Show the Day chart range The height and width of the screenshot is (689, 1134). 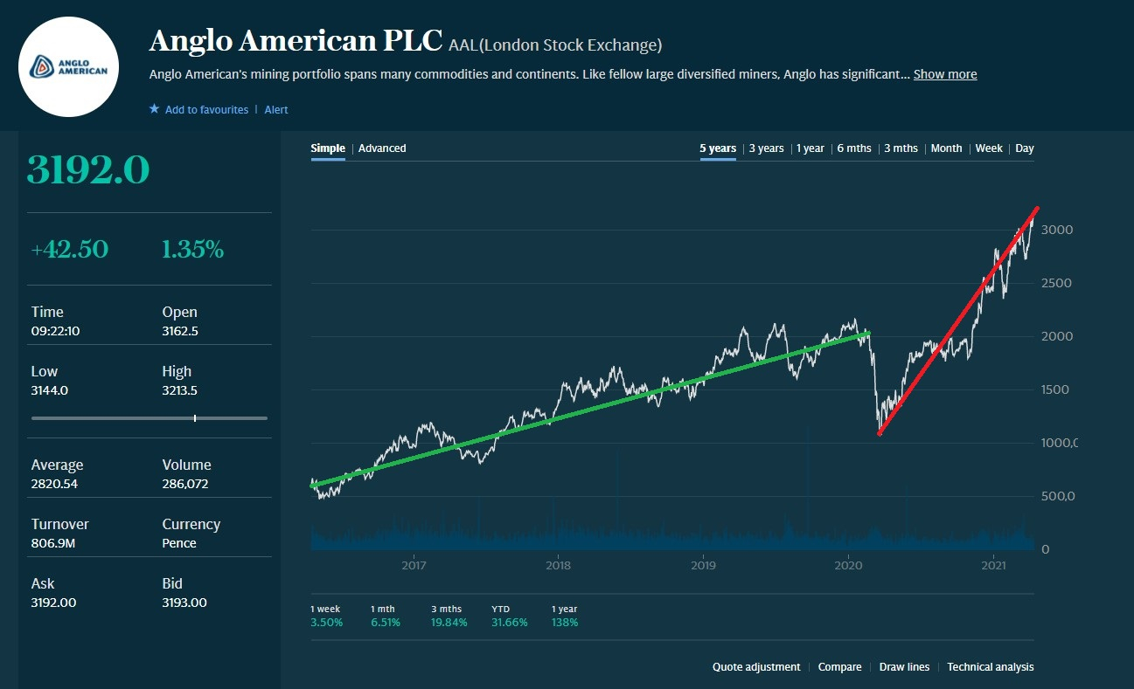1025,148
